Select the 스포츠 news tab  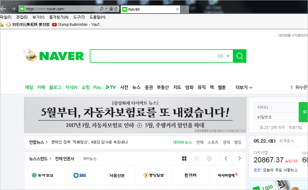pyautogui.click(x=213, y=142)
